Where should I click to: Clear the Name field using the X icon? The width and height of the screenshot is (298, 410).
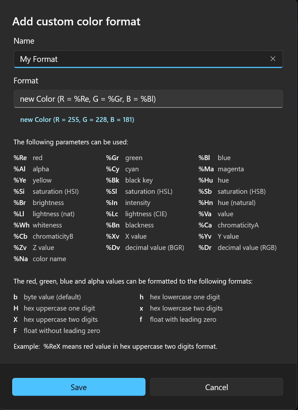coord(273,59)
